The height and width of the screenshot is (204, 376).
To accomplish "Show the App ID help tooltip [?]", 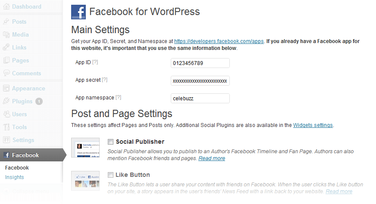I will (95, 62).
